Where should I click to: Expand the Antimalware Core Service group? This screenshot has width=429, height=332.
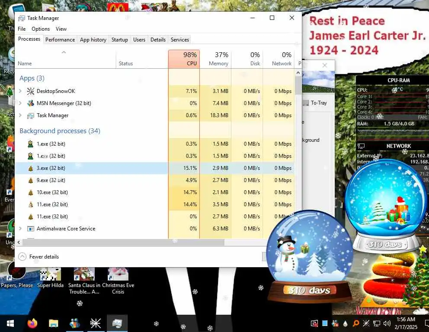[20, 228]
